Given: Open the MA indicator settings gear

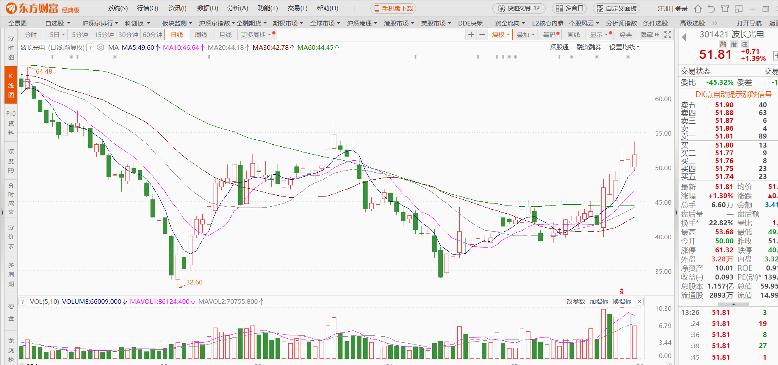Looking at the screenshot, I should click(x=101, y=48).
